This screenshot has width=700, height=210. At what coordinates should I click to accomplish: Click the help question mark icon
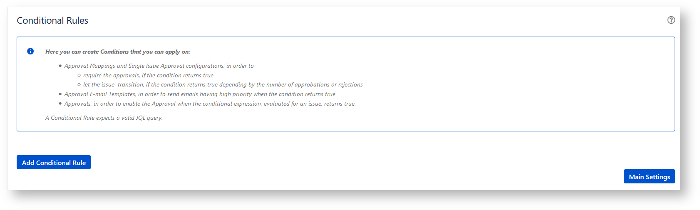(671, 20)
